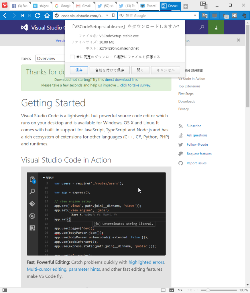Viewport: 250px width, 293px height.
Task: Click the click to take survey link
Action: click(135, 85)
